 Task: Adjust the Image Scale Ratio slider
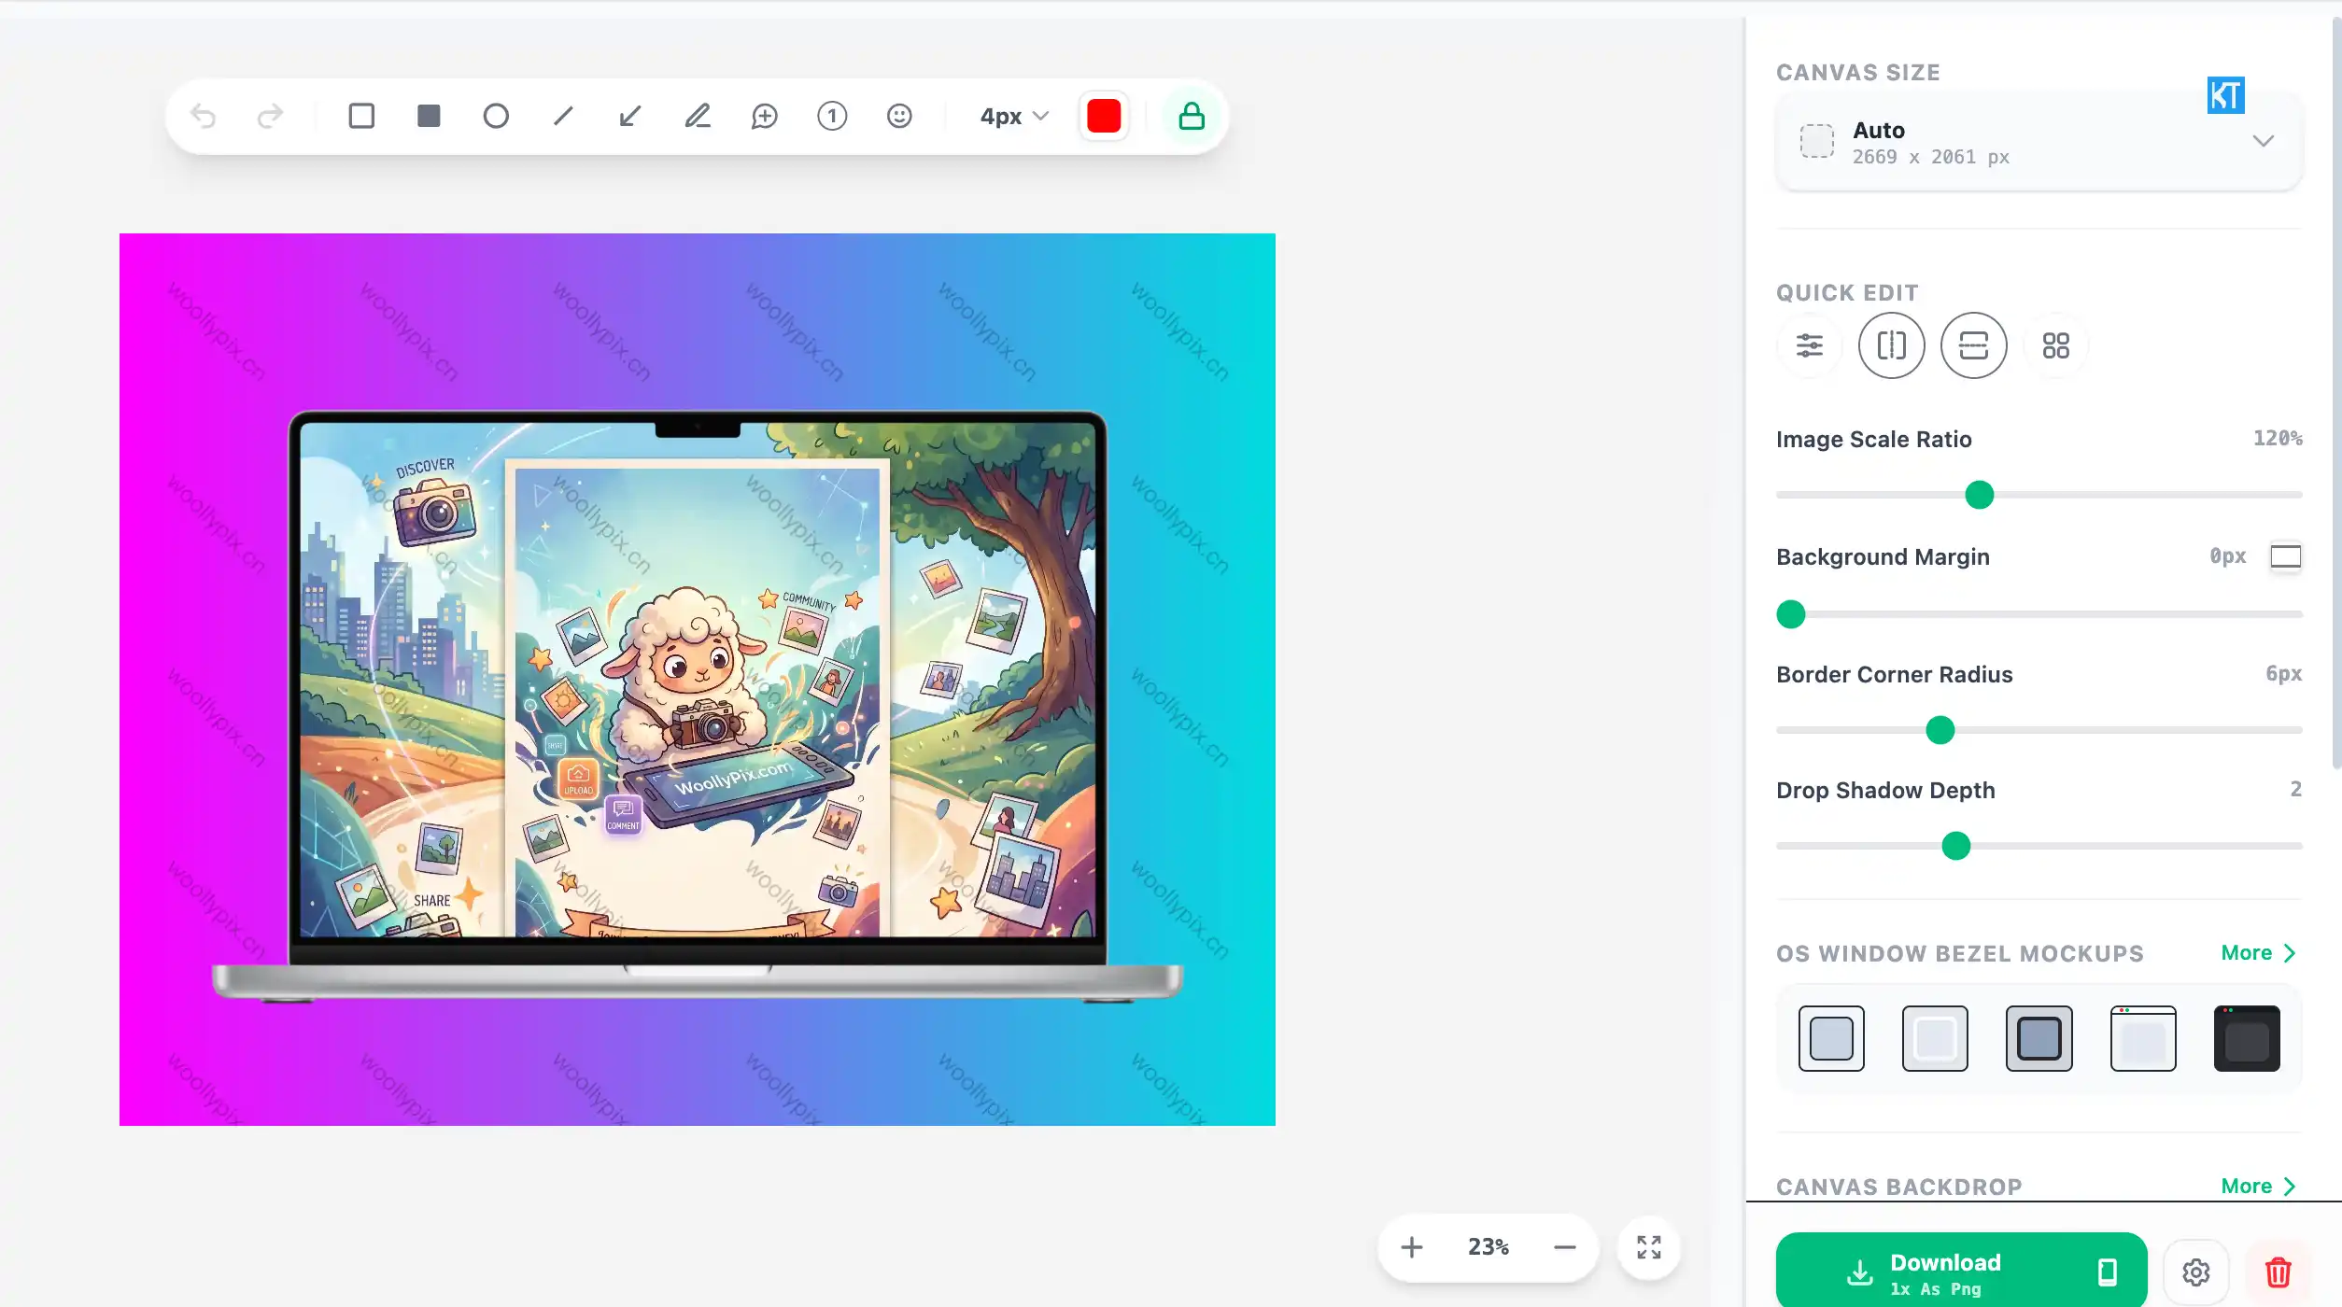pos(1979,495)
